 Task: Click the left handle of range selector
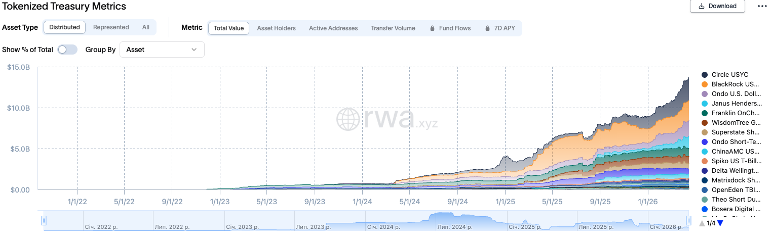(44, 220)
